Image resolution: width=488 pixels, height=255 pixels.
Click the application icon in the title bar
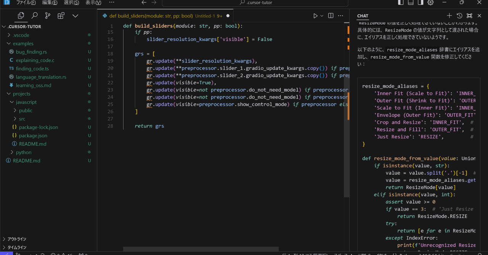click(x=6, y=3)
